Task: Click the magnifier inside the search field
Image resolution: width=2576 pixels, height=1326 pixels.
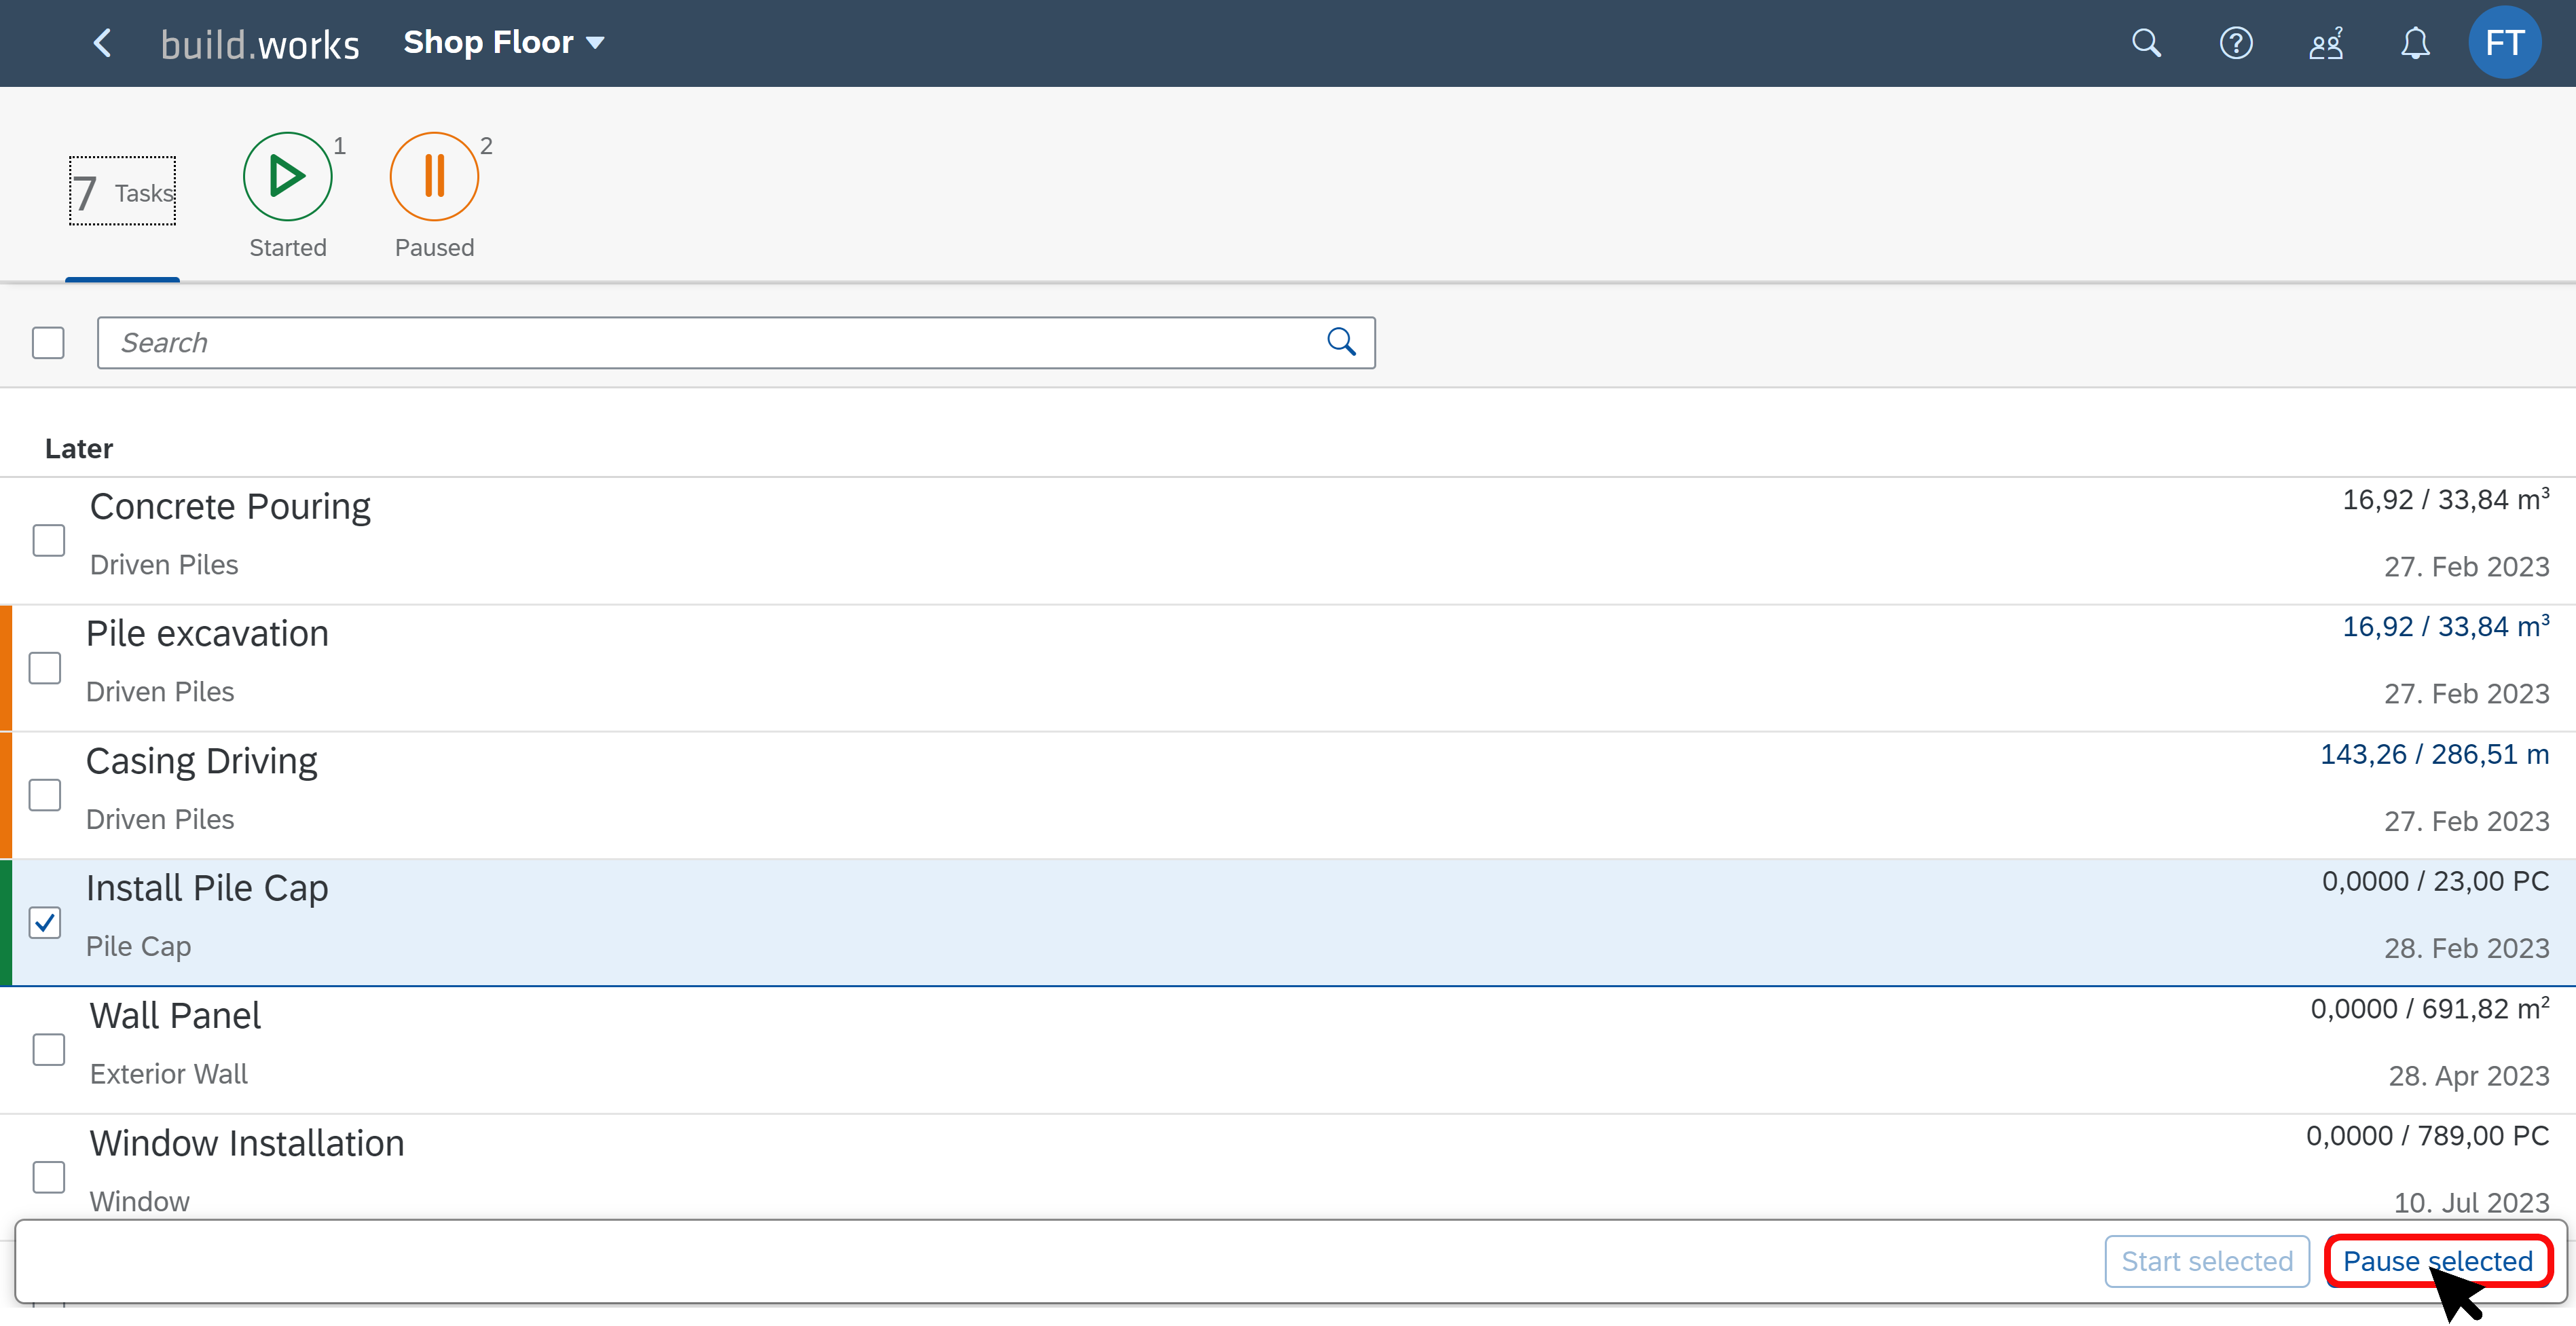Action: coord(1341,343)
